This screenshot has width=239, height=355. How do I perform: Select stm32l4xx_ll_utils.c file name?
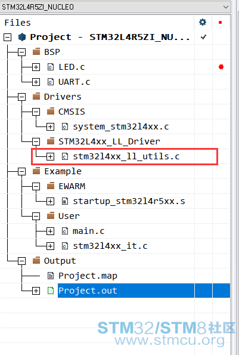coord(126,156)
